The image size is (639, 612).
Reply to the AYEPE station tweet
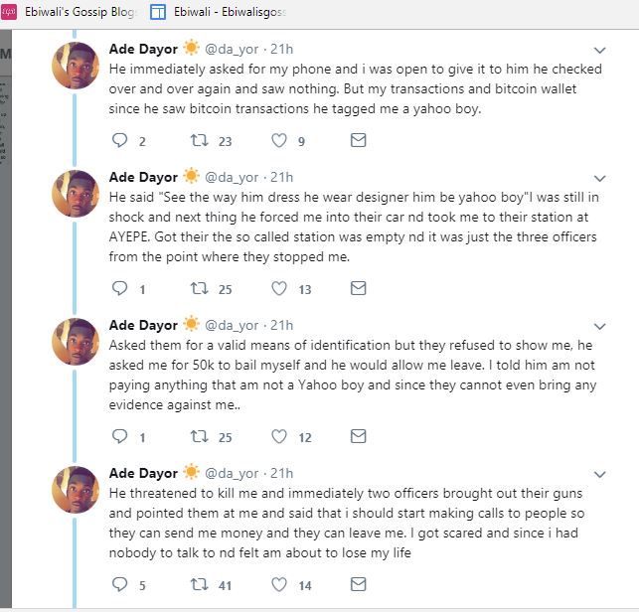[x=120, y=289]
